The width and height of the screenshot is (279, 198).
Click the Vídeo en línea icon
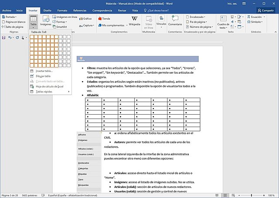click(149, 22)
